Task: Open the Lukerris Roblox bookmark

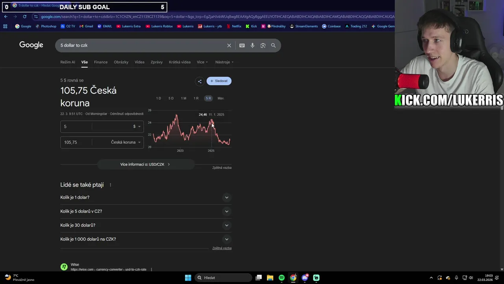Action: tap(159, 26)
